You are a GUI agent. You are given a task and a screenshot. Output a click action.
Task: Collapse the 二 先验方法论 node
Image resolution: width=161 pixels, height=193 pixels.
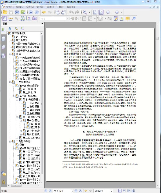pos(10,141)
